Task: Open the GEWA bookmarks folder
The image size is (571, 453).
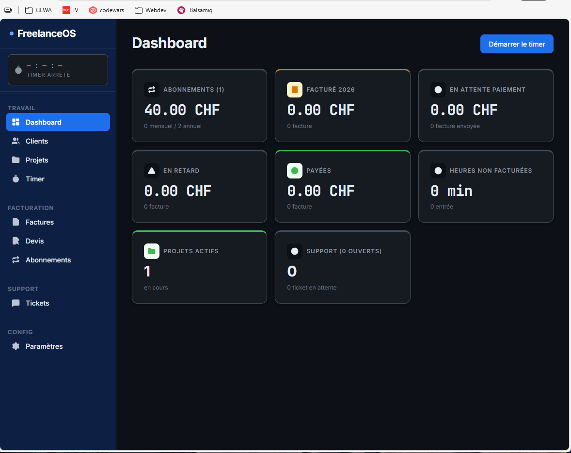Action: (38, 10)
